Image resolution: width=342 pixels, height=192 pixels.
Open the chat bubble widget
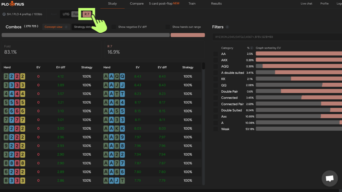coord(330,178)
